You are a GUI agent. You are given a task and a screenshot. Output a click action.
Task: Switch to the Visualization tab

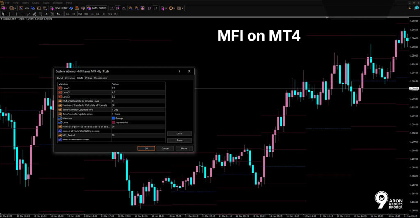click(101, 78)
